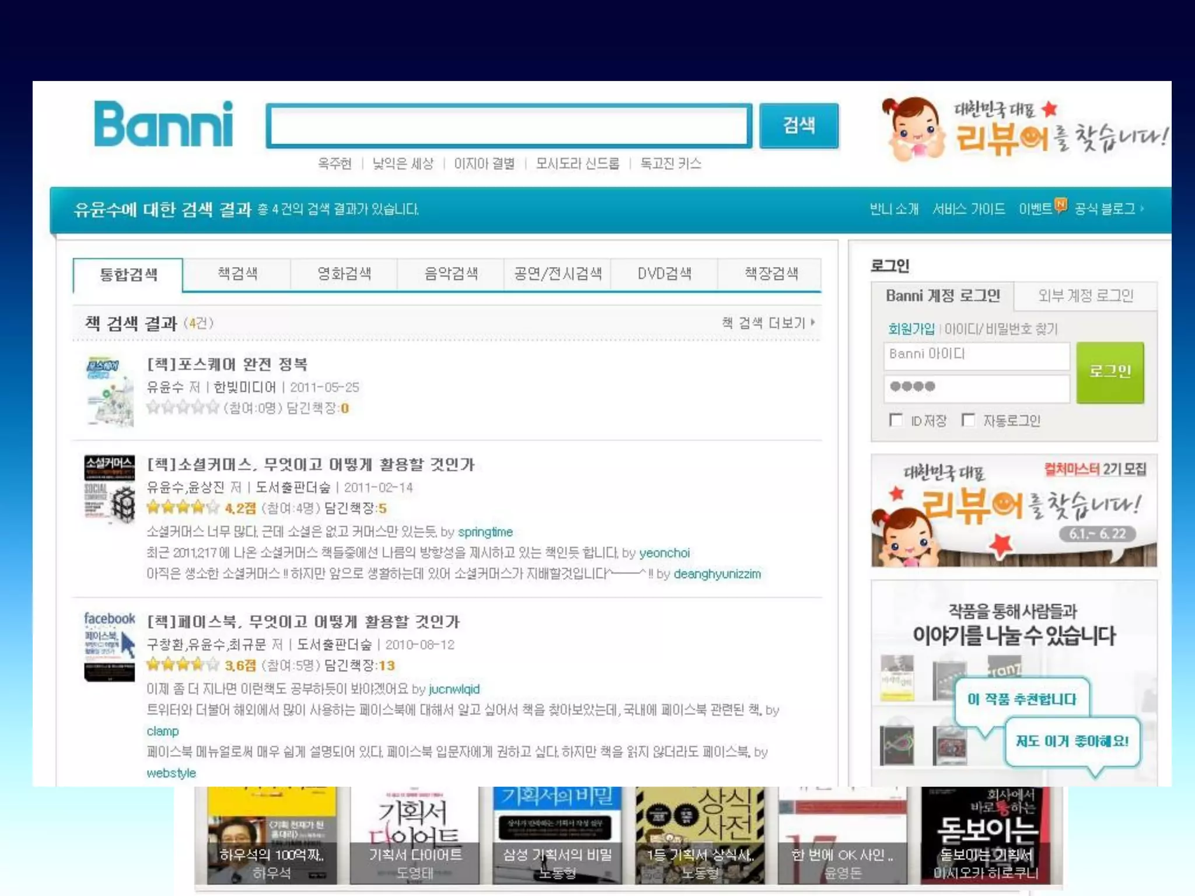This screenshot has height=896, width=1195.
Task: Open suggested keyword 낯익은 세상
Action: pyautogui.click(x=403, y=163)
